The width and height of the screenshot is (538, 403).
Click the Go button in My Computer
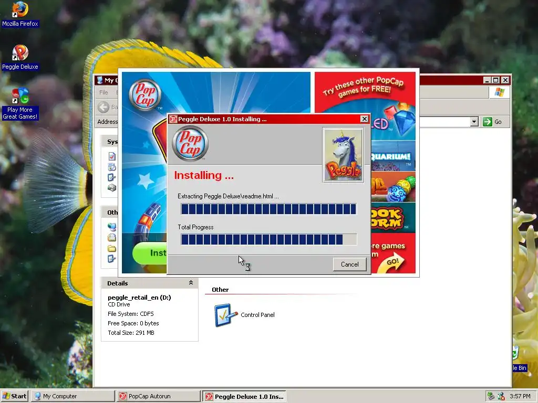tap(492, 122)
